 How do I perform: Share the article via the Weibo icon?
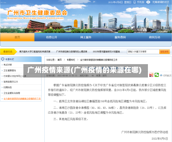(151, 75)
